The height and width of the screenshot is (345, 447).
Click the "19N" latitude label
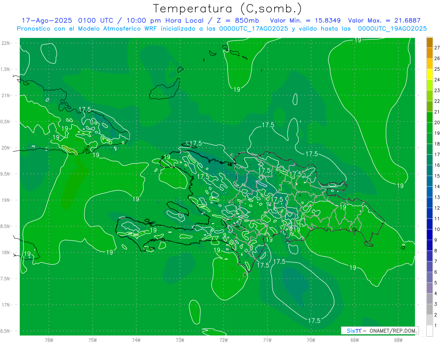(6, 200)
